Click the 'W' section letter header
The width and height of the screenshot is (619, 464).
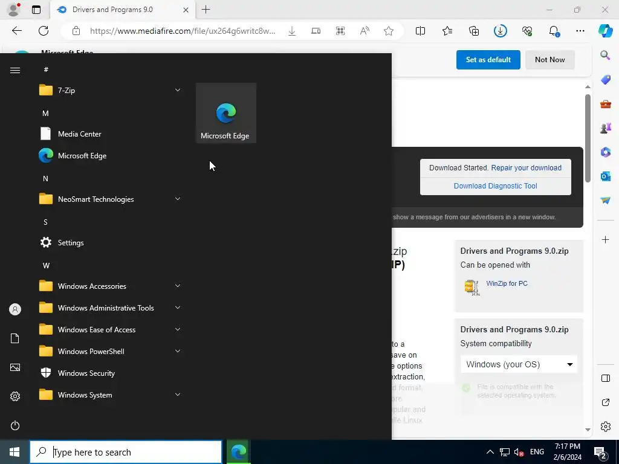point(46,266)
